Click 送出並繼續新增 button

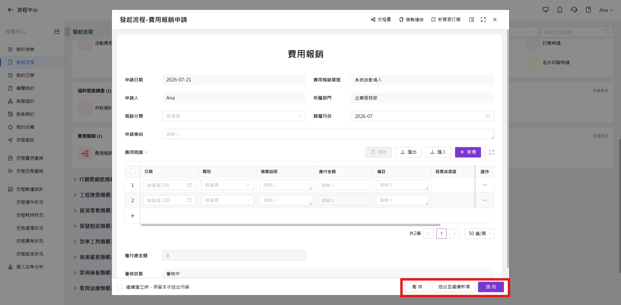[454, 287]
